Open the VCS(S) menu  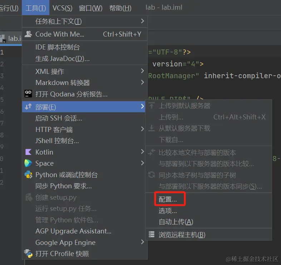click(62, 8)
